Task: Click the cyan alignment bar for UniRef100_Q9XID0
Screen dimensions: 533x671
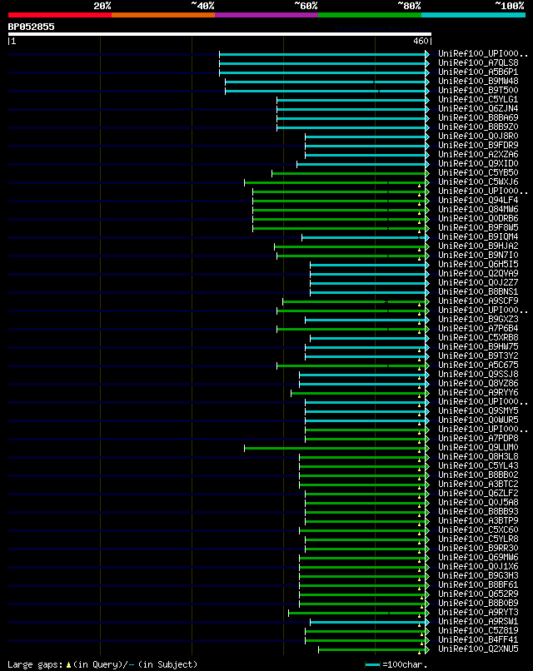Action: (361, 164)
